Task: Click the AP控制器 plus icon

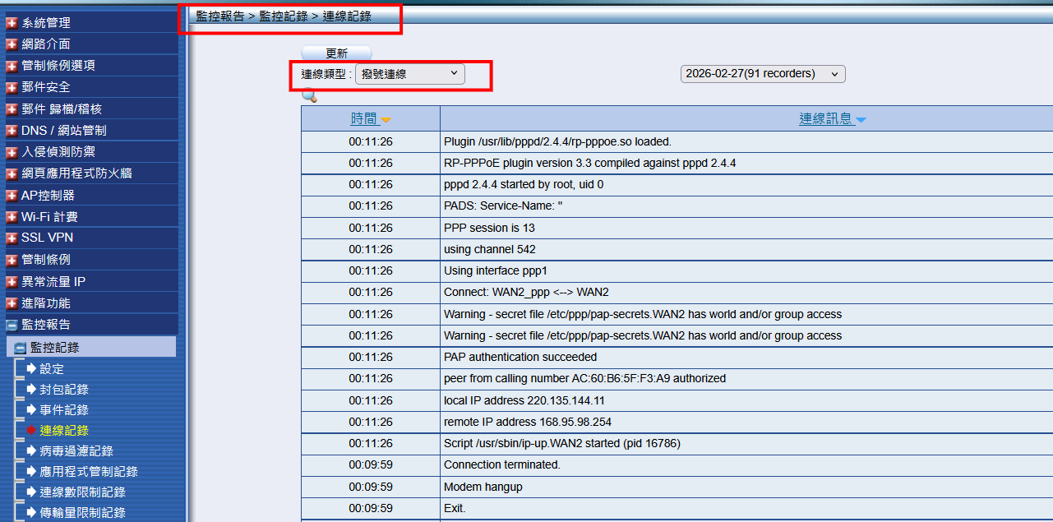Action: (12, 196)
